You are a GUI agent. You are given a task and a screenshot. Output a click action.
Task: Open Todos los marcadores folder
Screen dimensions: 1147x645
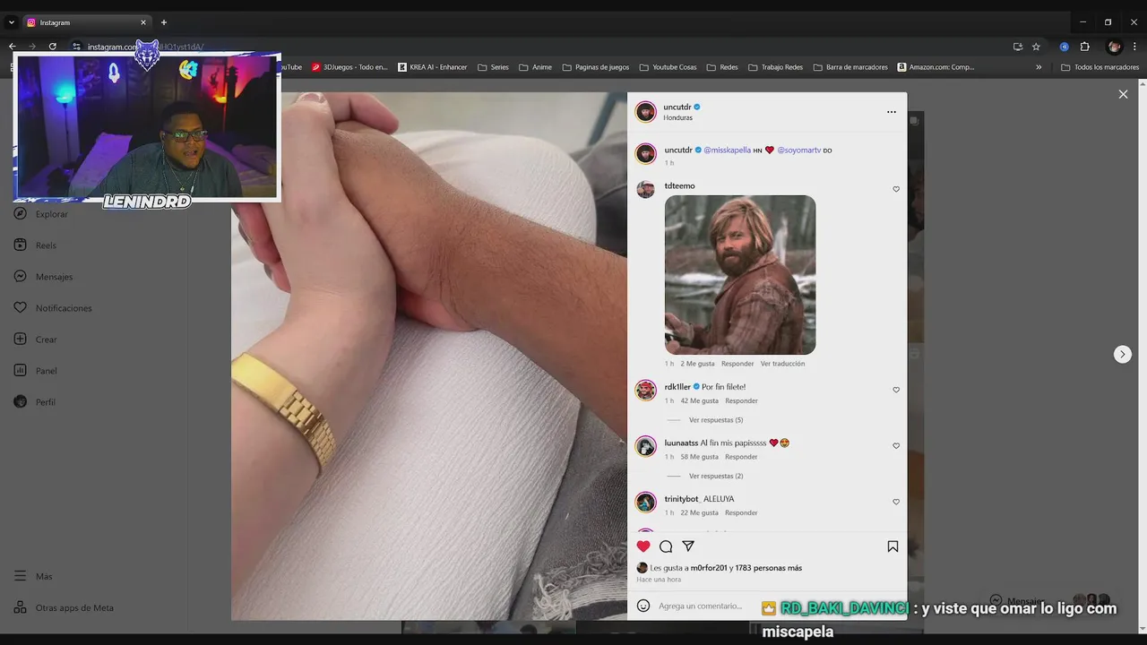coord(1100,67)
